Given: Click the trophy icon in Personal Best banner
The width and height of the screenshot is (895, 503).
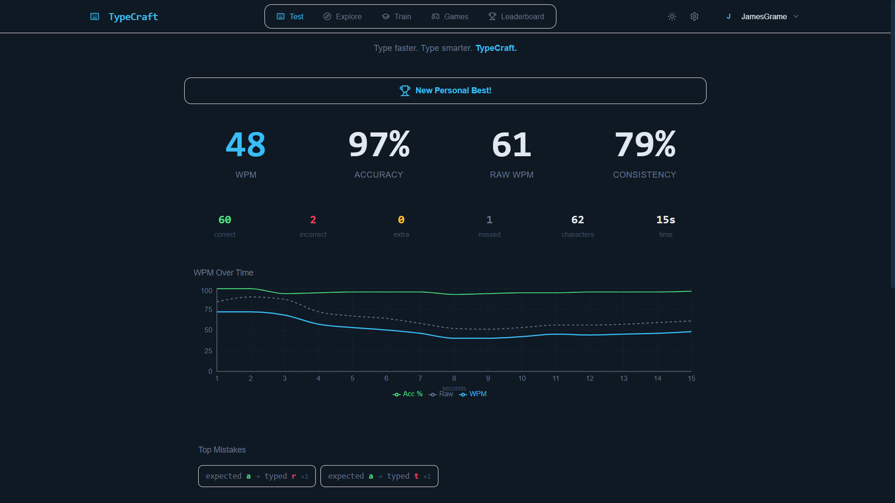Looking at the screenshot, I should coord(405,91).
